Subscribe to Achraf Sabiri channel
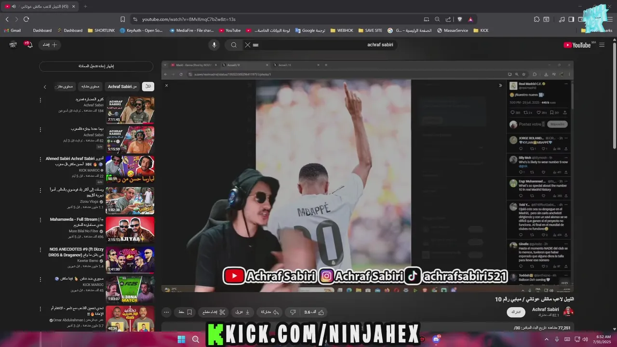This screenshot has height=347, width=617. 516,312
